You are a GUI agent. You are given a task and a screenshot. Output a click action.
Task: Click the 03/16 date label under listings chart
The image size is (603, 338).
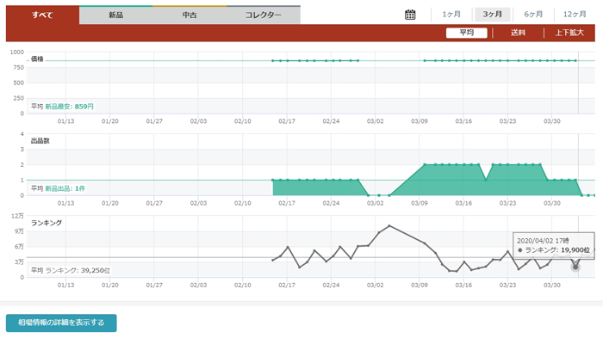pos(463,203)
